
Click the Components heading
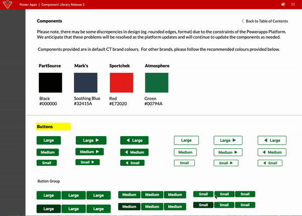click(x=49, y=21)
